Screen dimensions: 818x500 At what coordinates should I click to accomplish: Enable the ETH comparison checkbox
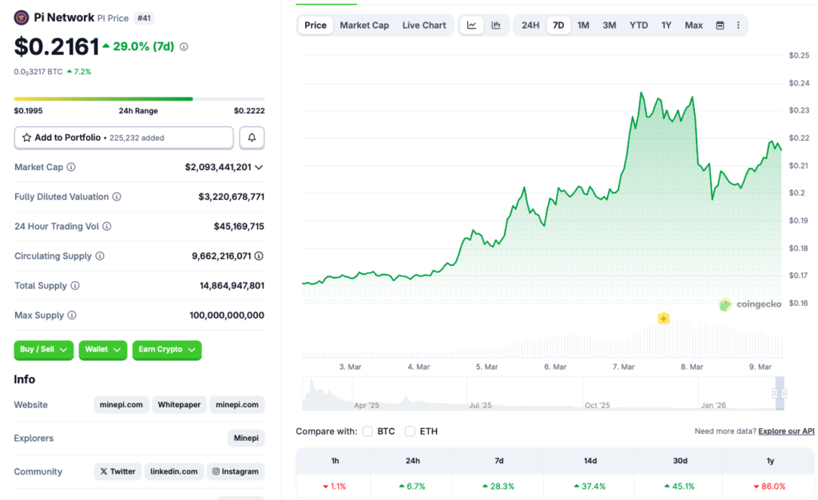pos(410,431)
